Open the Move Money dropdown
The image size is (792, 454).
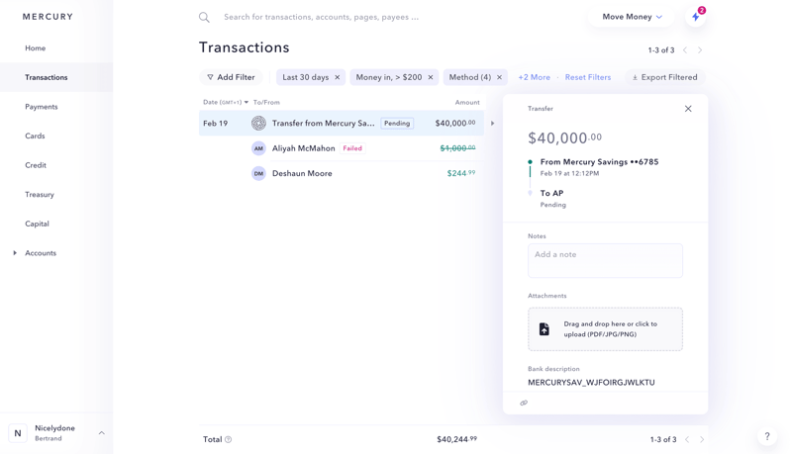632,17
